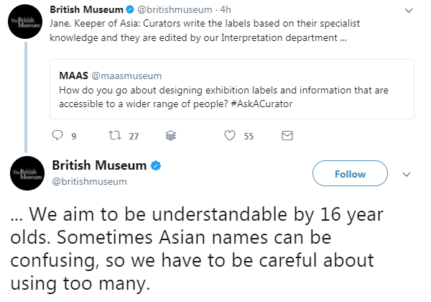This screenshot has width=431, height=302.
Task: Open the quoted MAAS tweet card
Action: click(232, 89)
